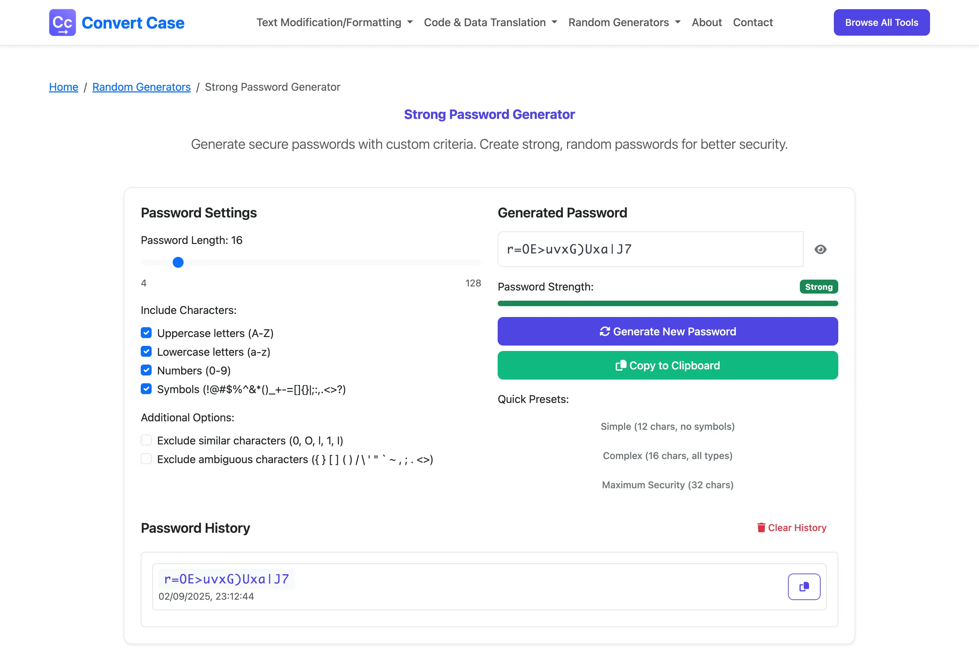This screenshot has width=979, height=668.
Task: Open the About page
Action: (706, 23)
